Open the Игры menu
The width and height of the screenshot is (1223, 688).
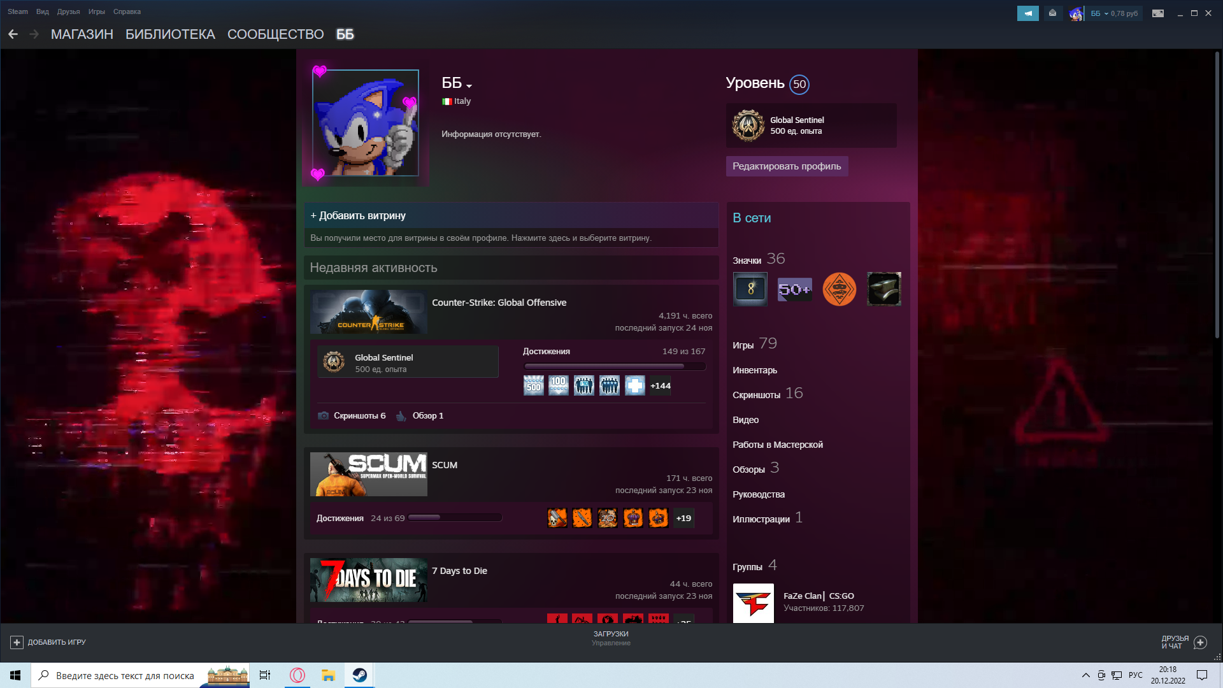pyautogui.click(x=97, y=11)
